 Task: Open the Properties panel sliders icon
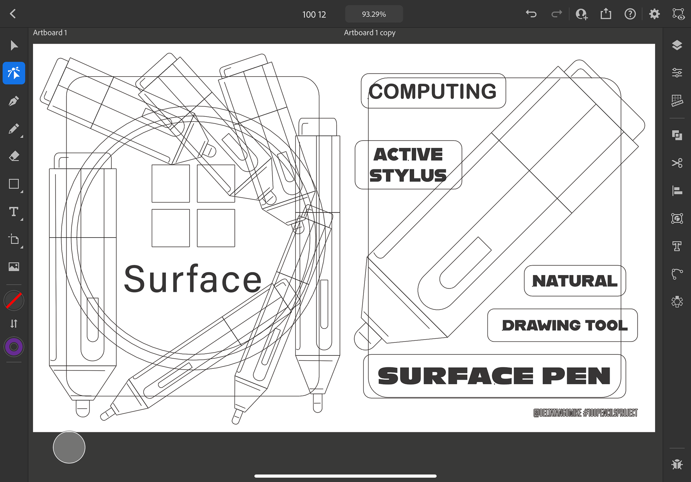677,73
